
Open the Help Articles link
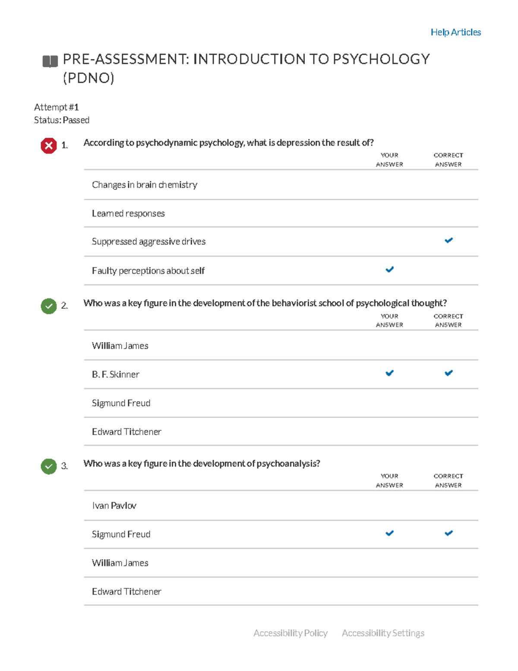point(455,32)
